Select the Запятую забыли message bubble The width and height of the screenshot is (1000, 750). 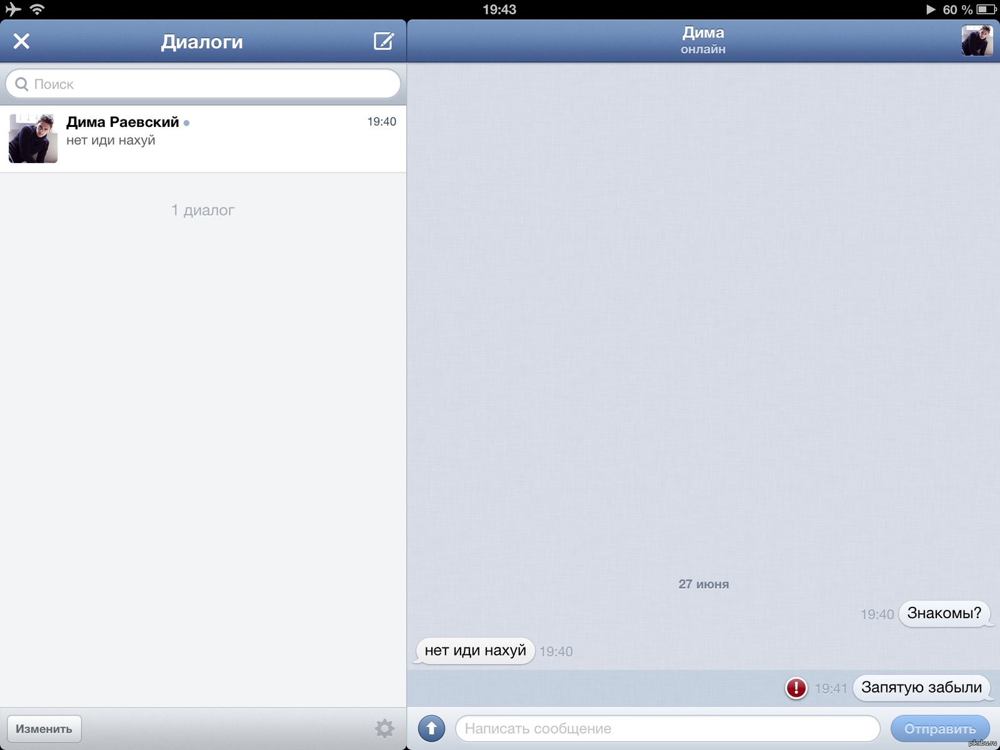921,687
